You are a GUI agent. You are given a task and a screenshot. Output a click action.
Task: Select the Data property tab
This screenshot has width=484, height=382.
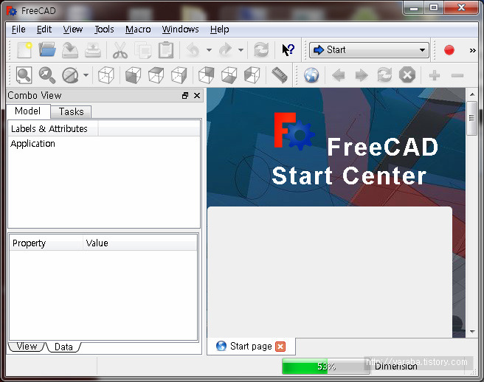point(63,347)
